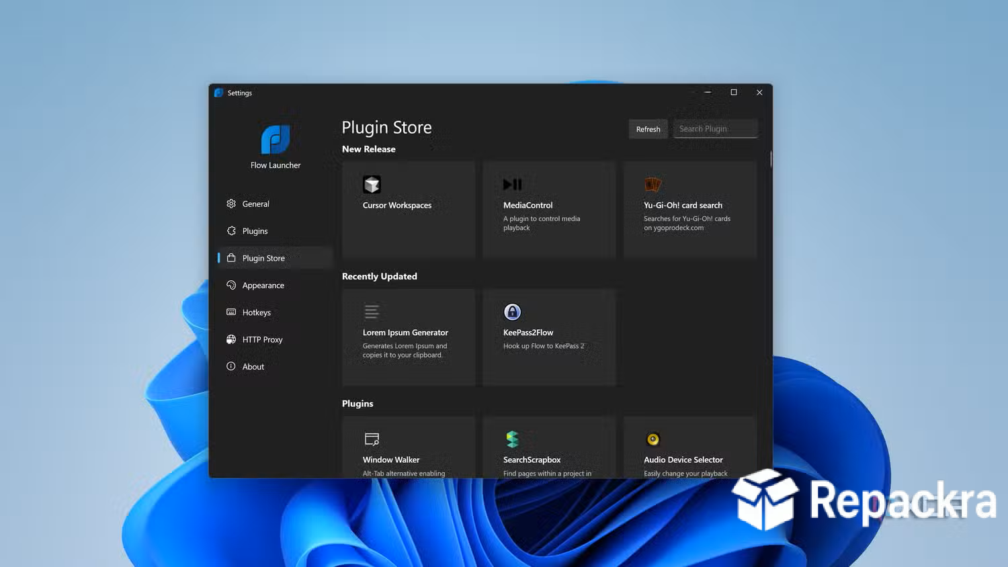Show the About page
Viewport: 1008px width, 567px height.
pyautogui.click(x=275, y=366)
